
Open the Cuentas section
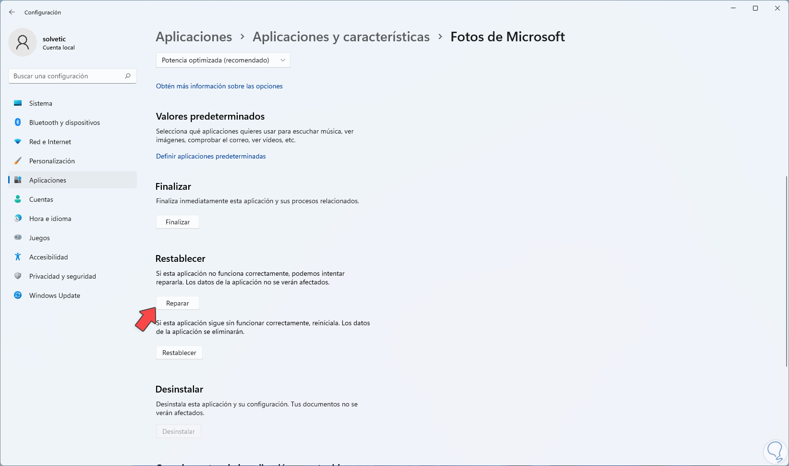click(x=73, y=199)
